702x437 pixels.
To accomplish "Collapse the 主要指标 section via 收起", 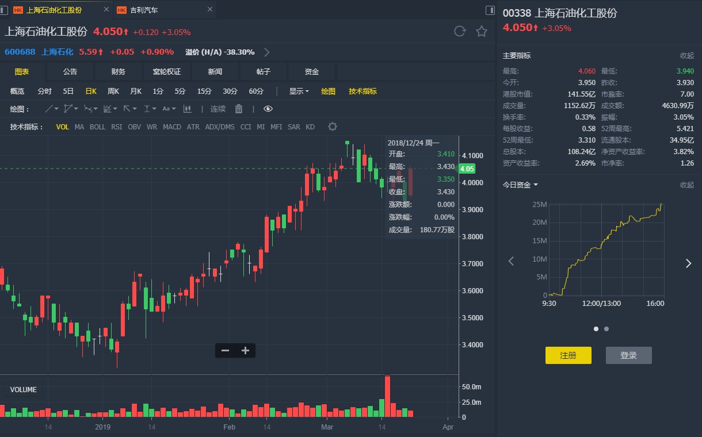I will pos(687,56).
